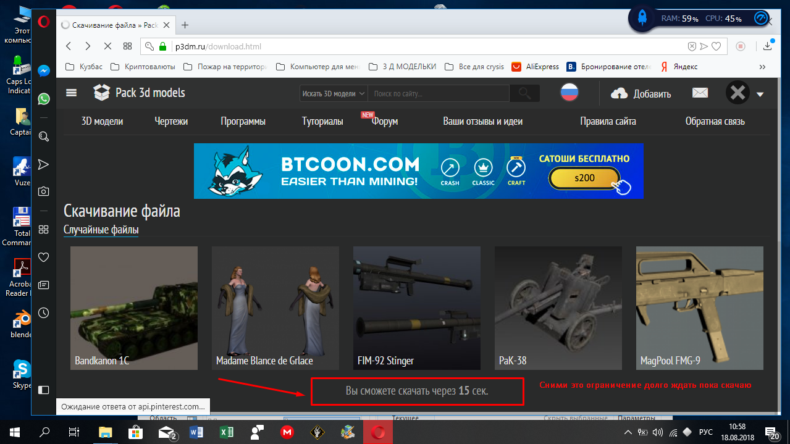Screen dimensions: 790x444
Task: Open File Explorer from taskbar
Action: 106,432
